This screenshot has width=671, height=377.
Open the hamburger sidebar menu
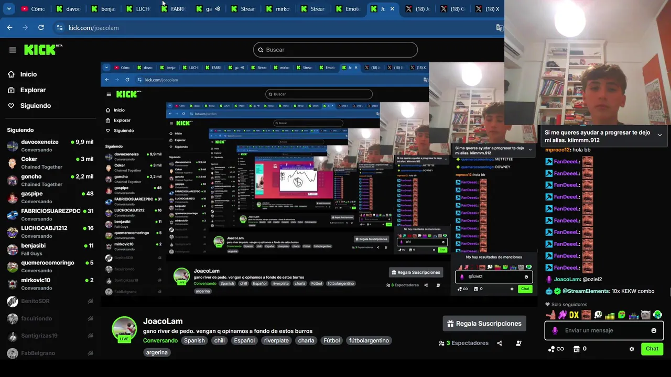pos(13,50)
